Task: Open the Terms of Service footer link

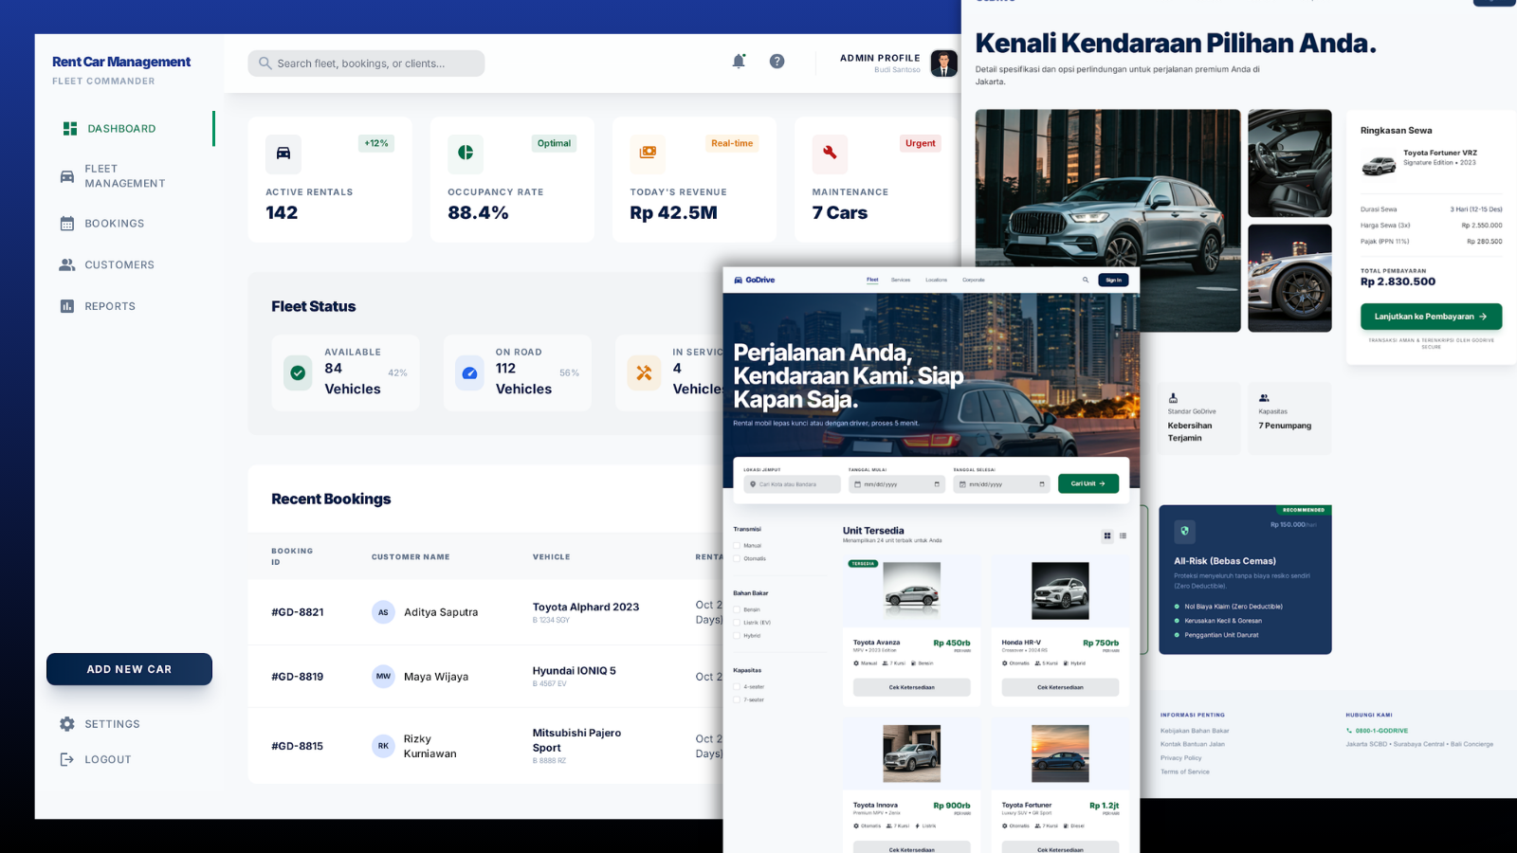Action: [x=1185, y=771]
